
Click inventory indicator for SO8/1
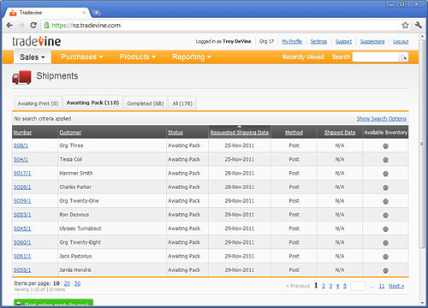[385, 146]
